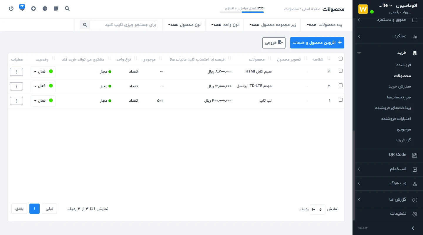Open actions menu for سیم کابل HTMI row
Screen dimensions: 423x235
coord(16,71)
